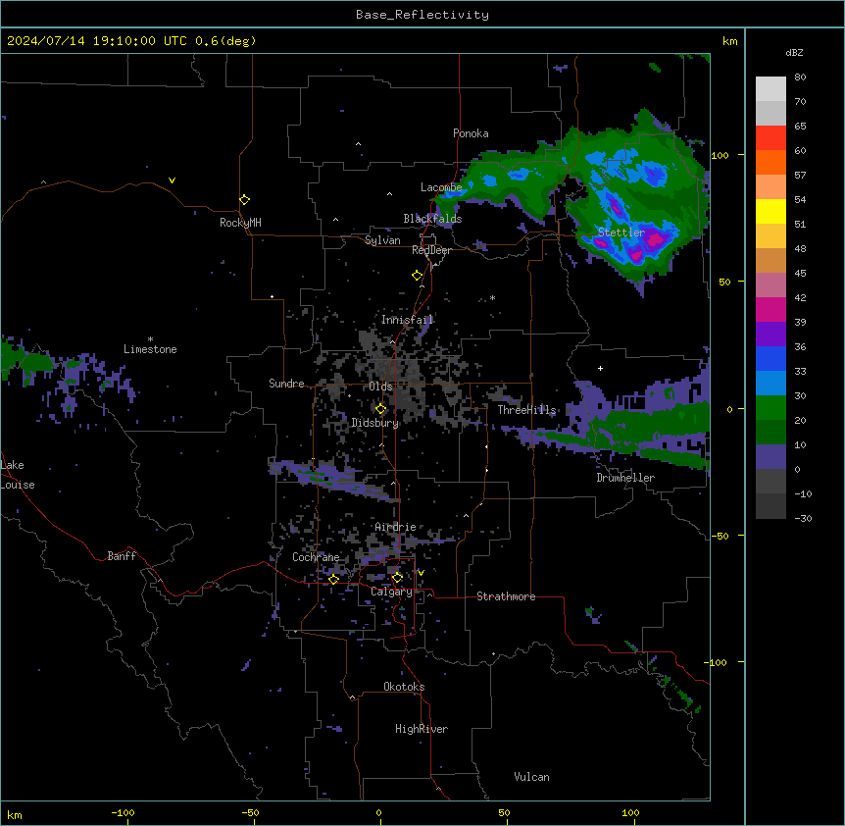Screen dimensions: 845x826
Task: Click the RedDeer city label
Action: pos(431,250)
